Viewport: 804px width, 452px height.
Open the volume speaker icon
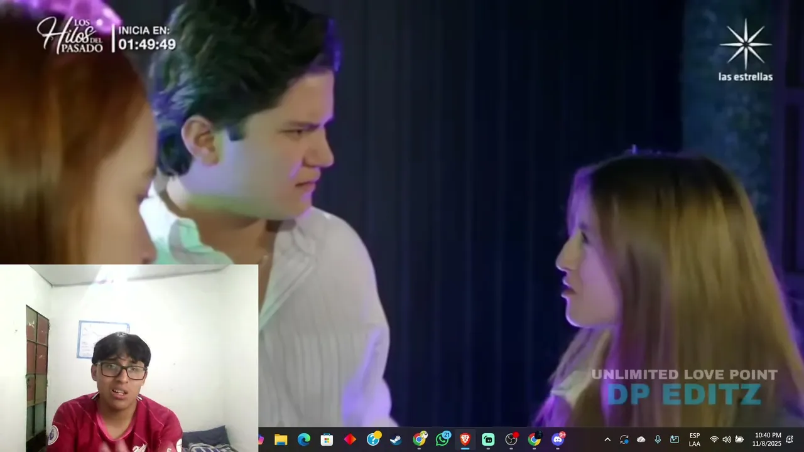coord(727,439)
